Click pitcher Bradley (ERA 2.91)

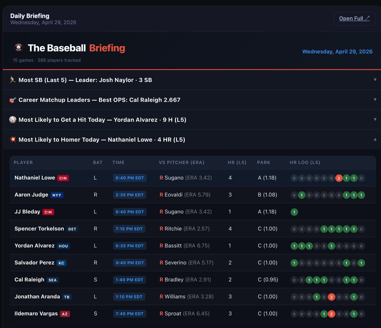click(x=185, y=280)
